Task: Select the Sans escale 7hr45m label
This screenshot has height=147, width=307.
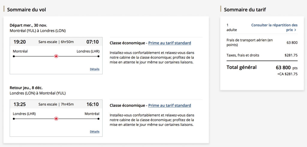Action: [x=56, y=104]
